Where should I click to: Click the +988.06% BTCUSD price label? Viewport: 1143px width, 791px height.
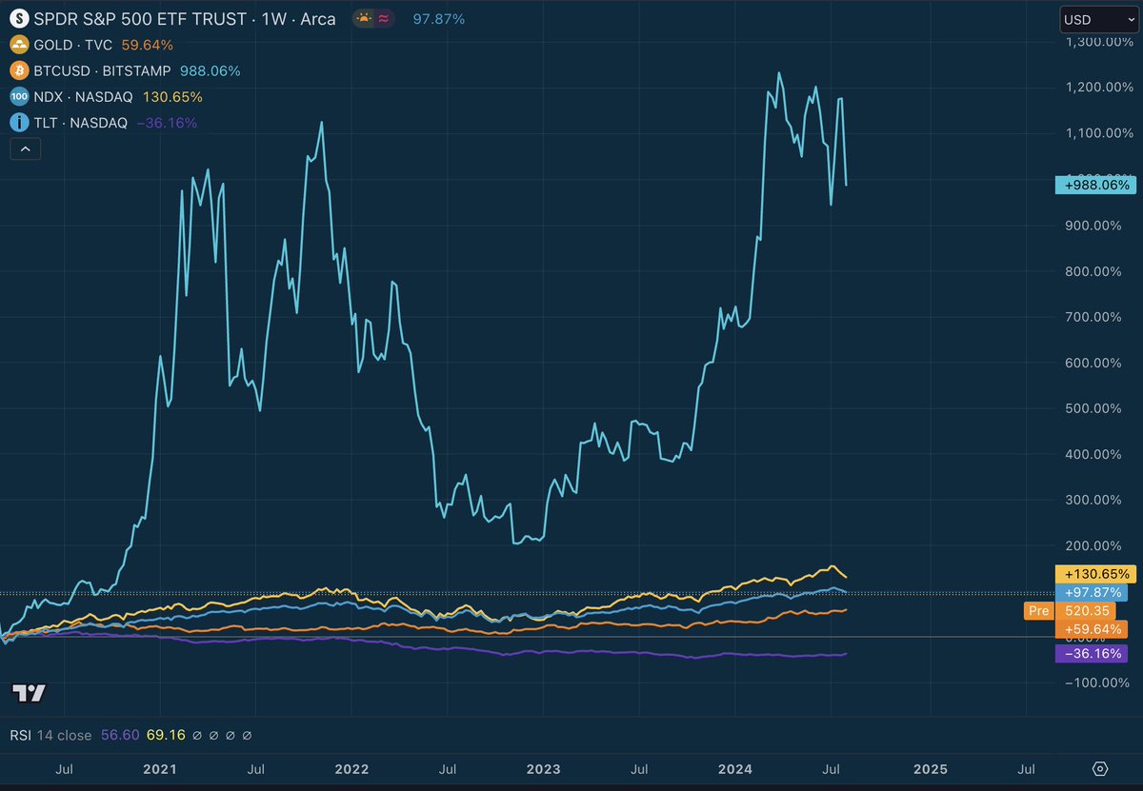(x=1093, y=185)
